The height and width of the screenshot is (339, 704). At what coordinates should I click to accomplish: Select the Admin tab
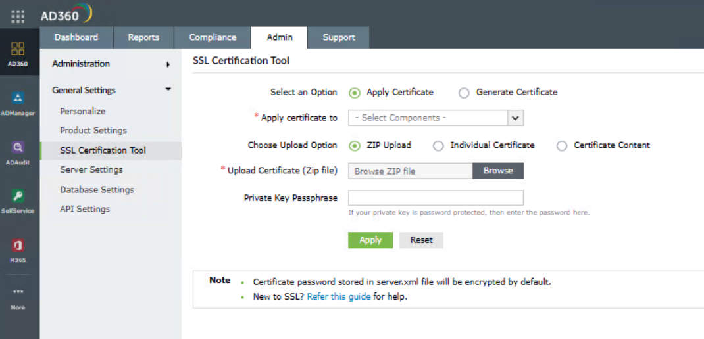(x=280, y=37)
